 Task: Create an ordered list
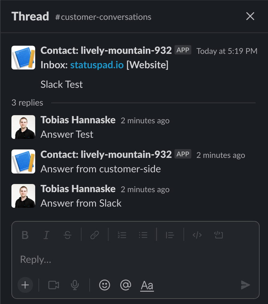click(x=122, y=235)
